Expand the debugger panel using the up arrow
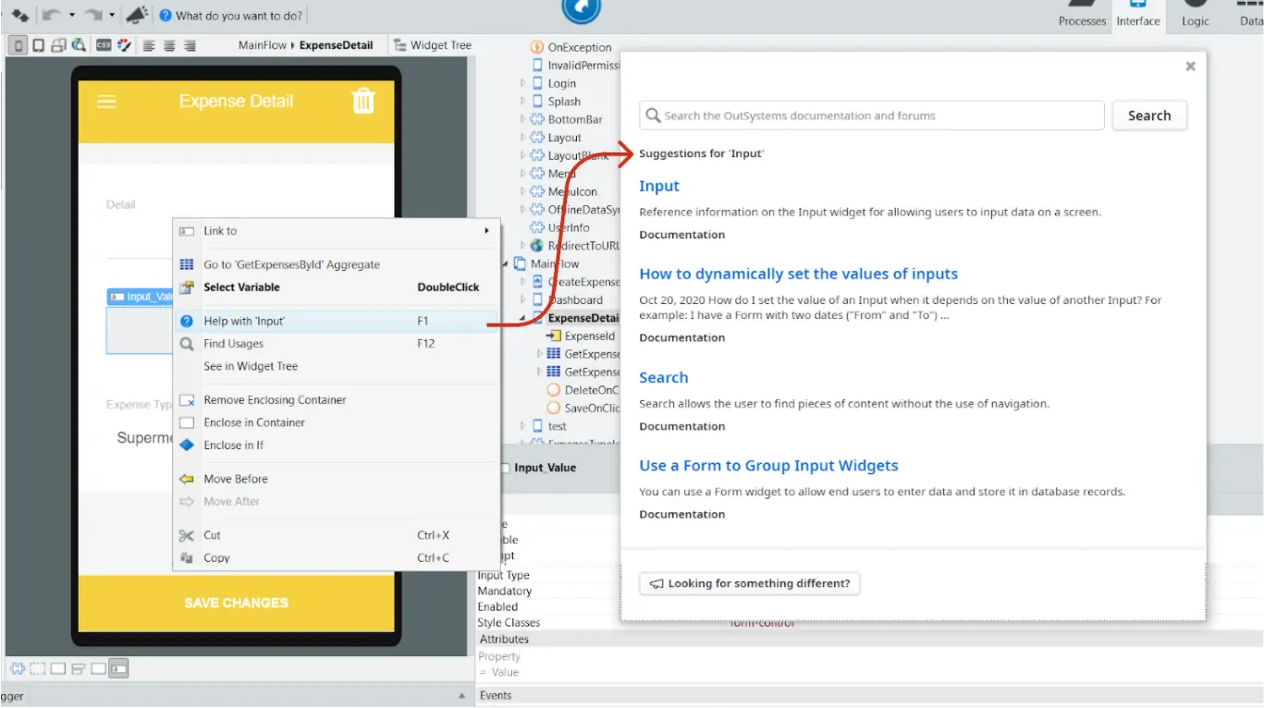 pyautogui.click(x=462, y=695)
